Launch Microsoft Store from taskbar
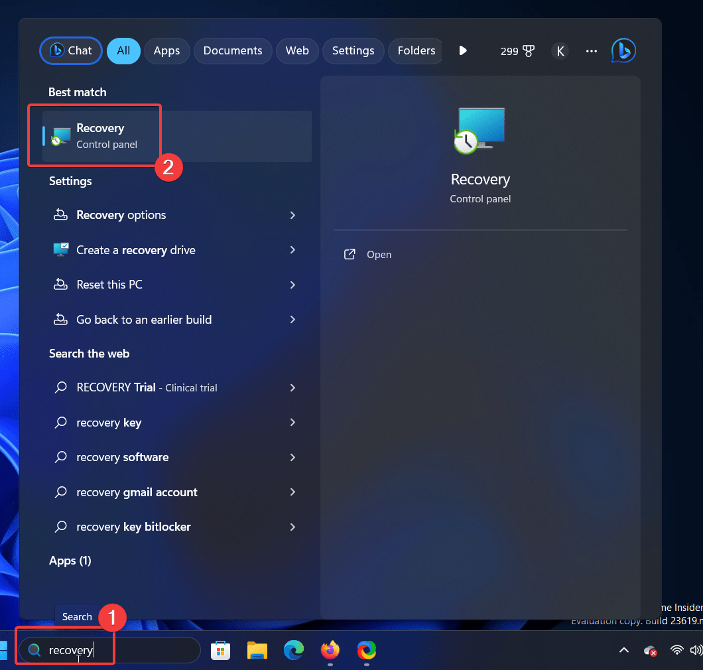The height and width of the screenshot is (670, 703). (221, 651)
